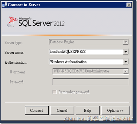Open the Server type dropdown arrow
The height and width of the screenshot is (124, 137).
(x=126, y=42)
